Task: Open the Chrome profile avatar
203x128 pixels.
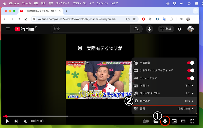Action: pyautogui.click(x=188, y=19)
